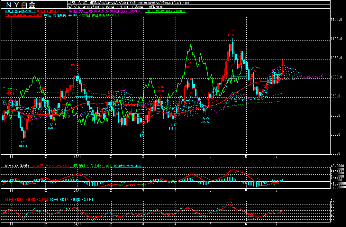Click the 24/1 month label under price chart
Viewport: 346px width, 227px height.
point(77,157)
